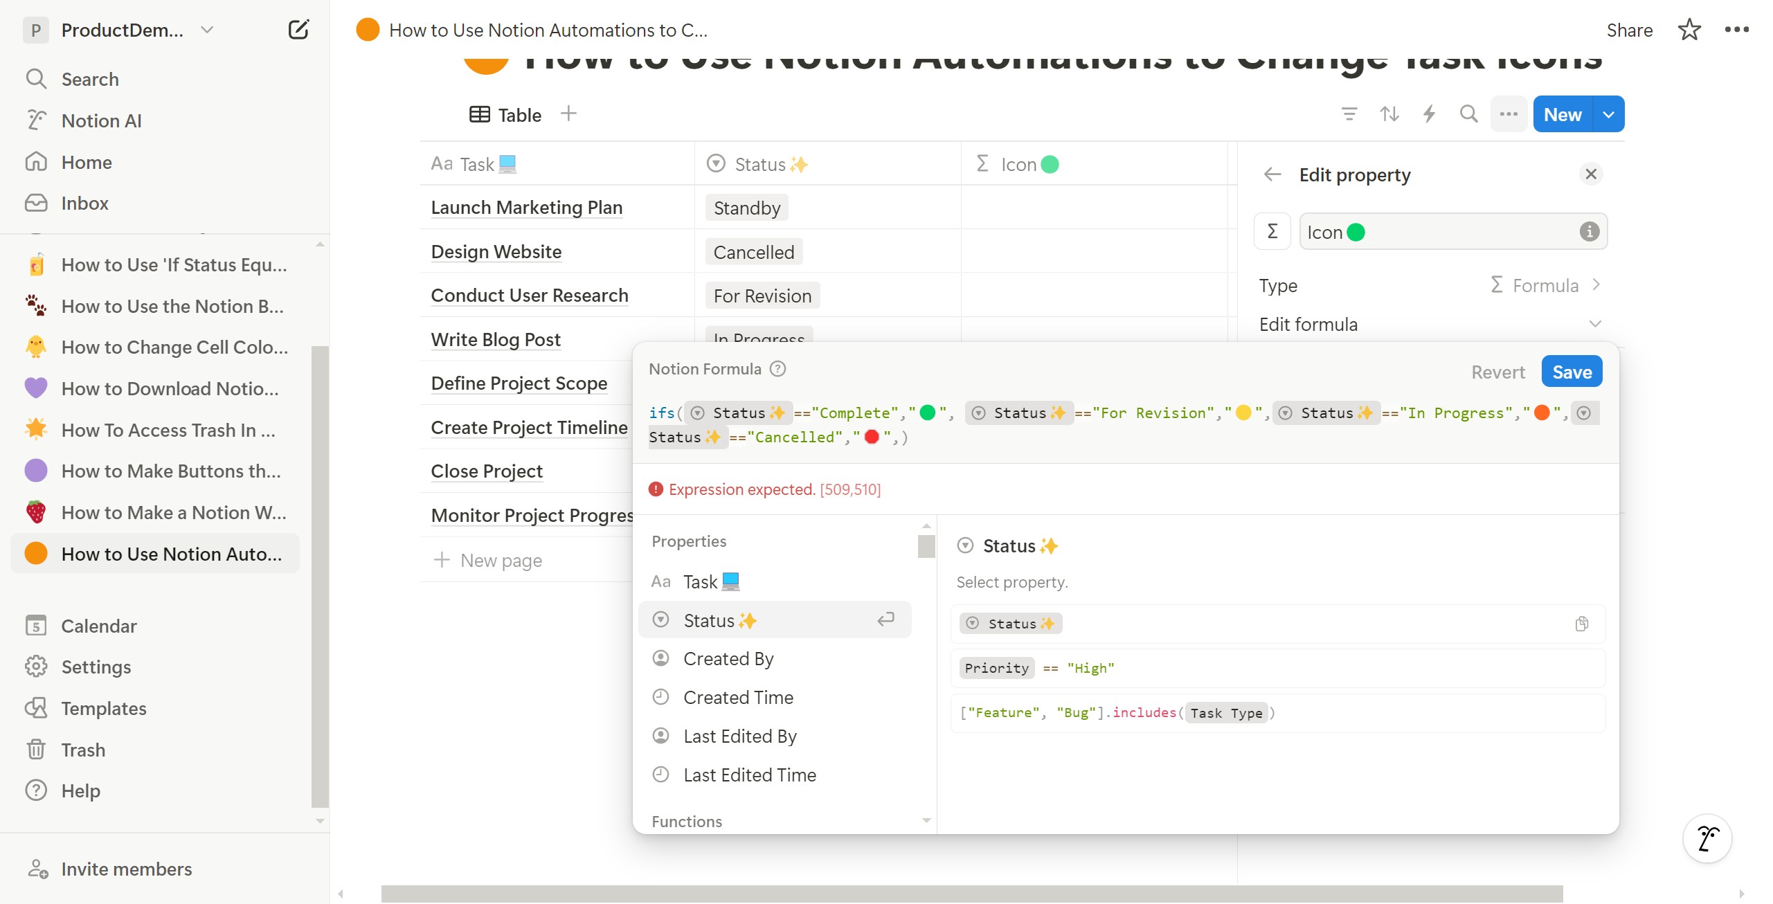Open the Trash

(83, 750)
